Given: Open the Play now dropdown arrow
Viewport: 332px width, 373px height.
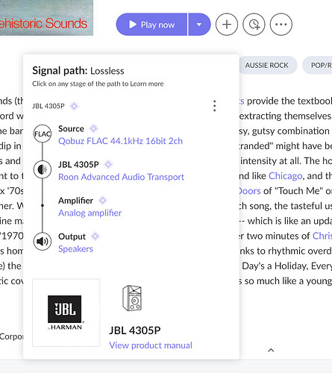Looking at the screenshot, I should pos(199,25).
